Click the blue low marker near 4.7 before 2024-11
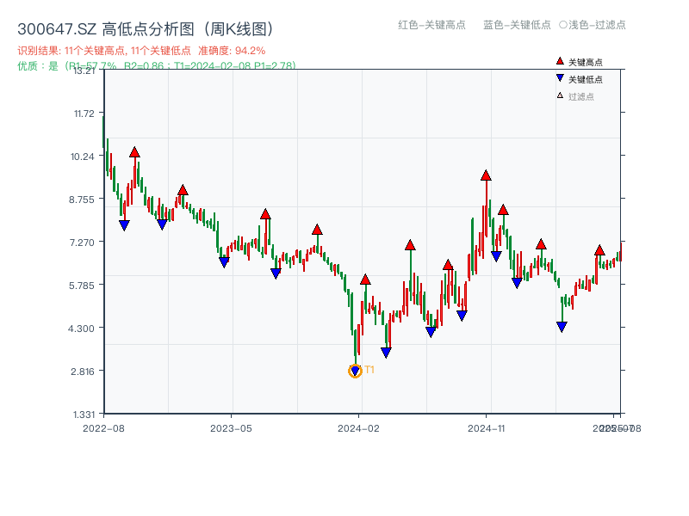The height and width of the screenshot is (516, 689). pos(462,316)
